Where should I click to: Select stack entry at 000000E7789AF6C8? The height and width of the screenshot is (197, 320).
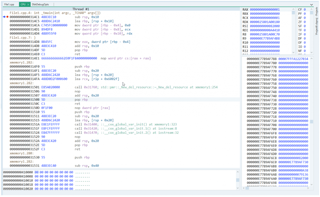(x=277, y=158)
